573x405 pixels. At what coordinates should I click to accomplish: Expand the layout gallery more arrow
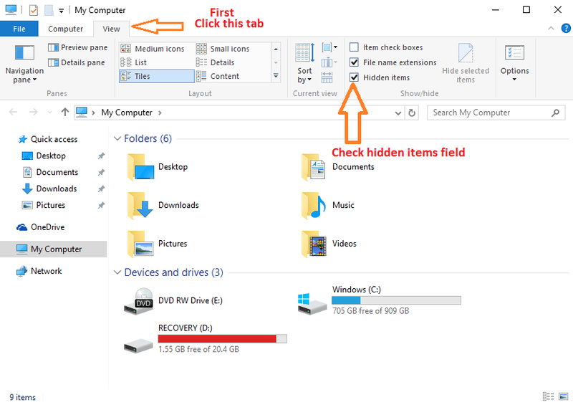point(276,76)
